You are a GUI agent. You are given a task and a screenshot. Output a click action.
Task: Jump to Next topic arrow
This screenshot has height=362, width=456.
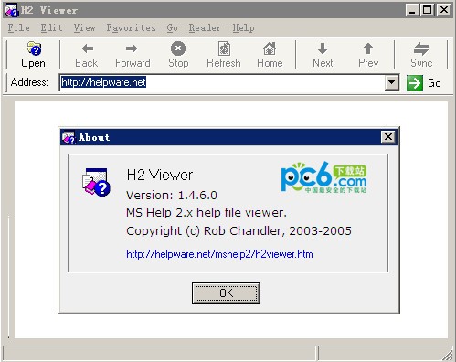pyautogui.click(x=323, y=48)
